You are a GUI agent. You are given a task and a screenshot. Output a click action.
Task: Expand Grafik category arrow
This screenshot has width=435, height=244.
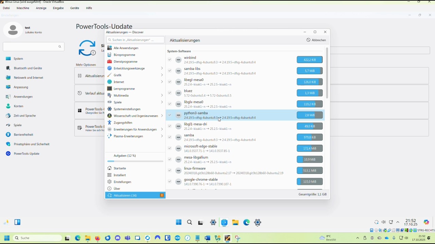coord(162,75)
